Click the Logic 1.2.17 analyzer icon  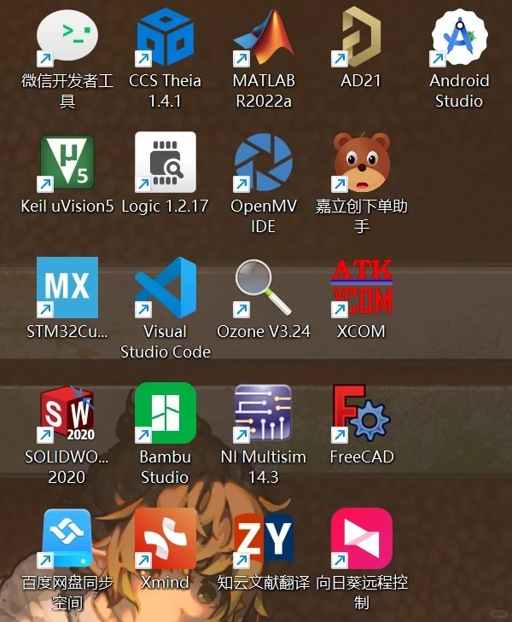coord(165,162)
